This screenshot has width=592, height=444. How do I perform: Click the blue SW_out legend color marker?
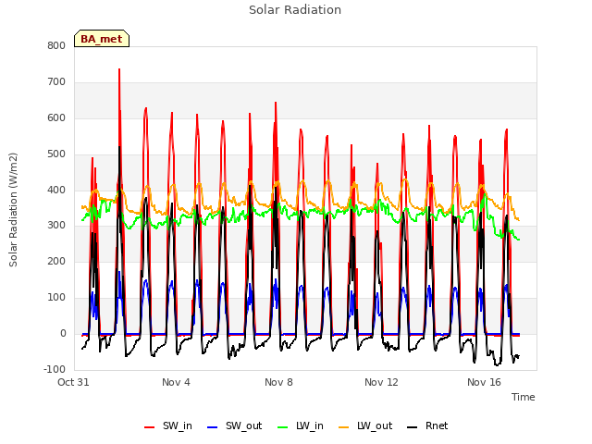click(213, 427)
